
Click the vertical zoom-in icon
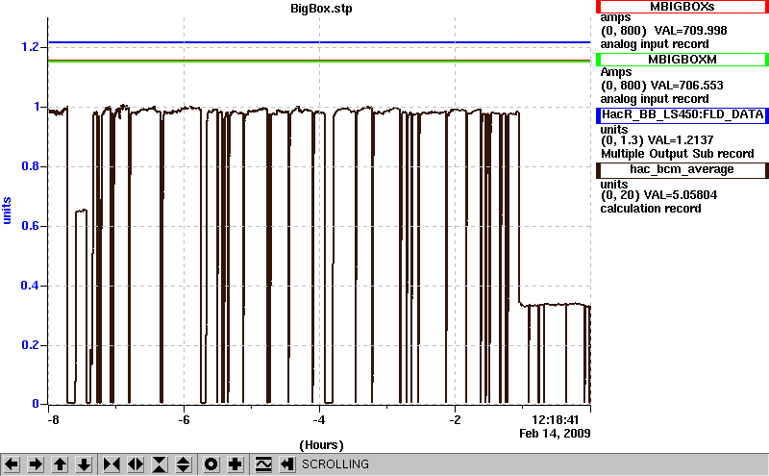click(x=160, y=464)
